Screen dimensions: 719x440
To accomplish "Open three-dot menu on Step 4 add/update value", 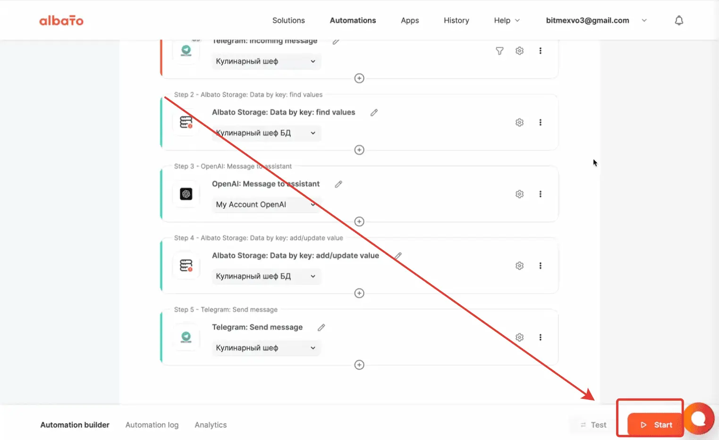I will [x=541, y=266].
